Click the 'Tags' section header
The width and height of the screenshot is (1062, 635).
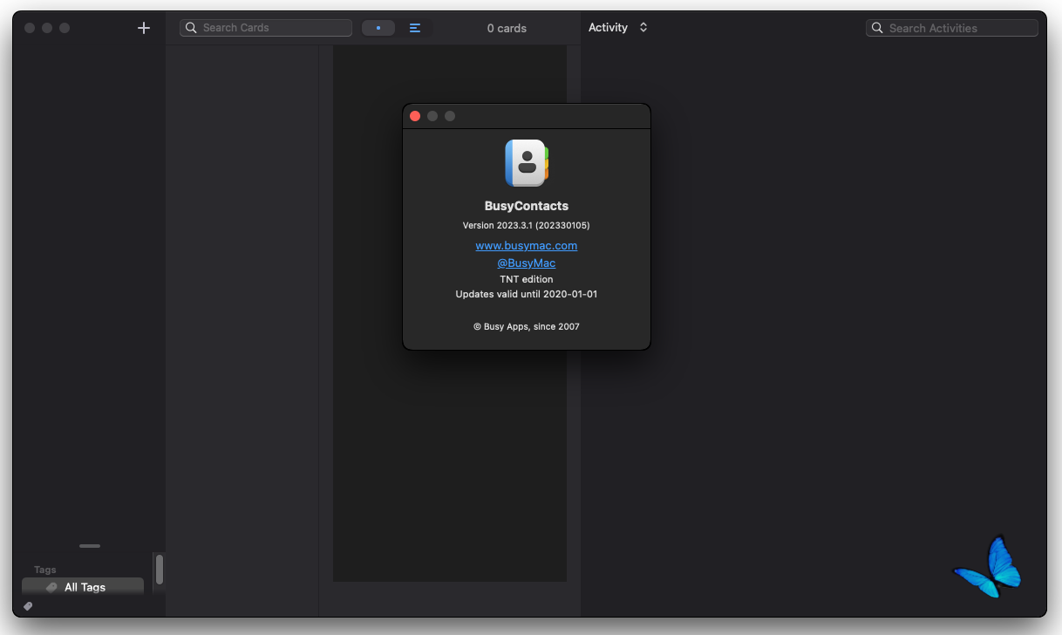click(45, 570)
